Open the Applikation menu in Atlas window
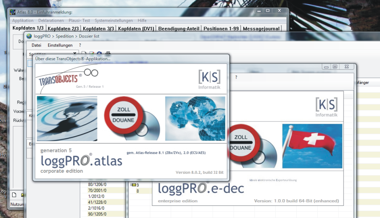This screenshot has width=380, height=218. click(x=23, y=20)
